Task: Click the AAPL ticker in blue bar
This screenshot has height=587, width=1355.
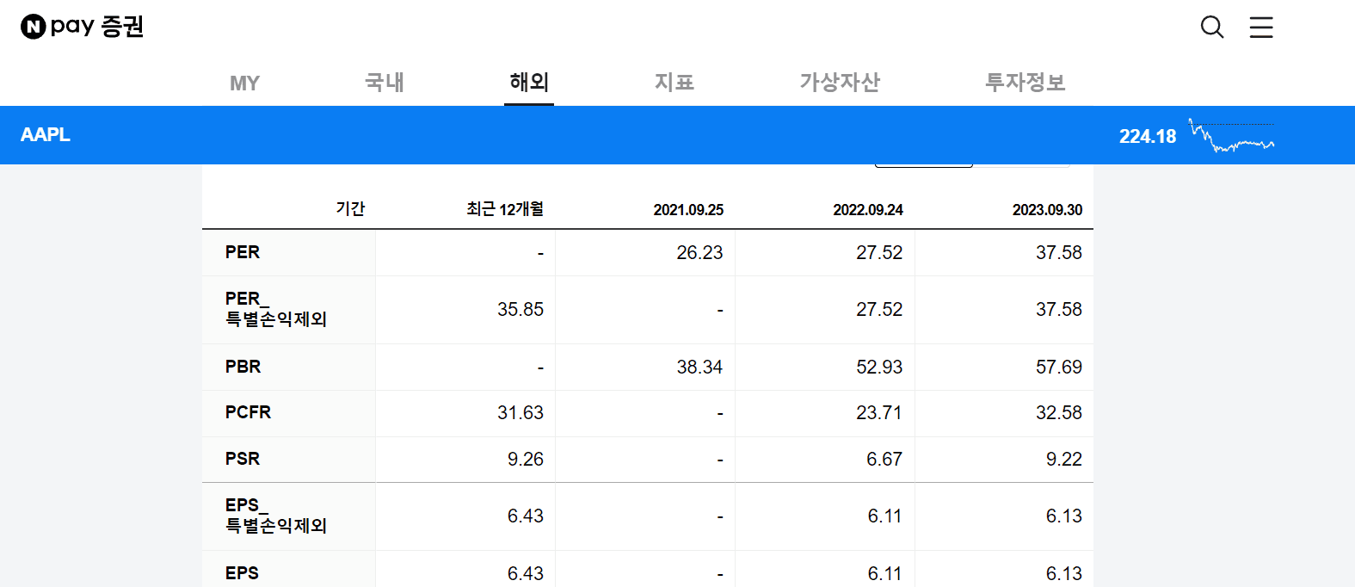Action: point(46,135)
